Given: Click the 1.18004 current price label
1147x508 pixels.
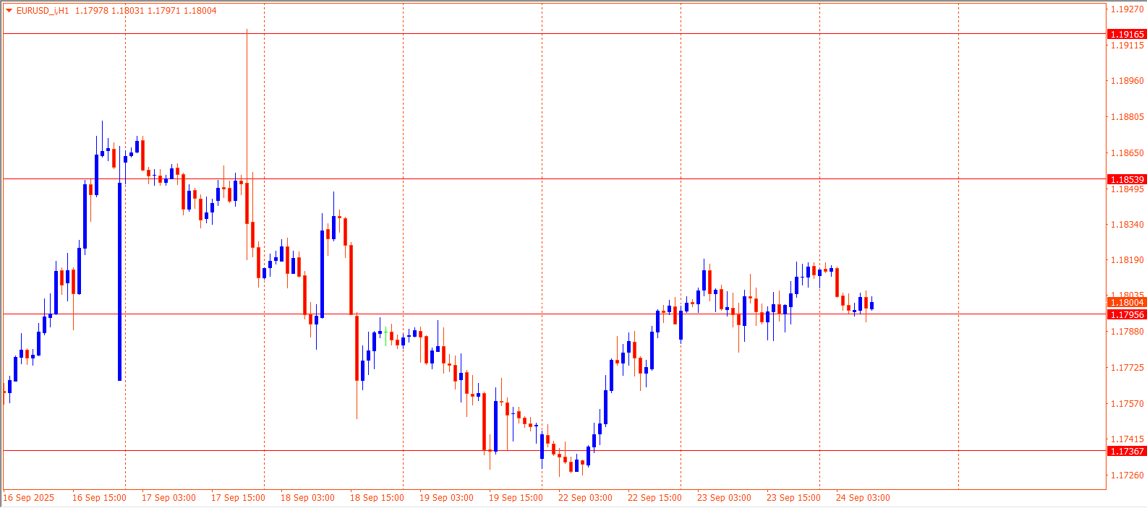Looking at the screenshot, I should (x=1127, y=303).
